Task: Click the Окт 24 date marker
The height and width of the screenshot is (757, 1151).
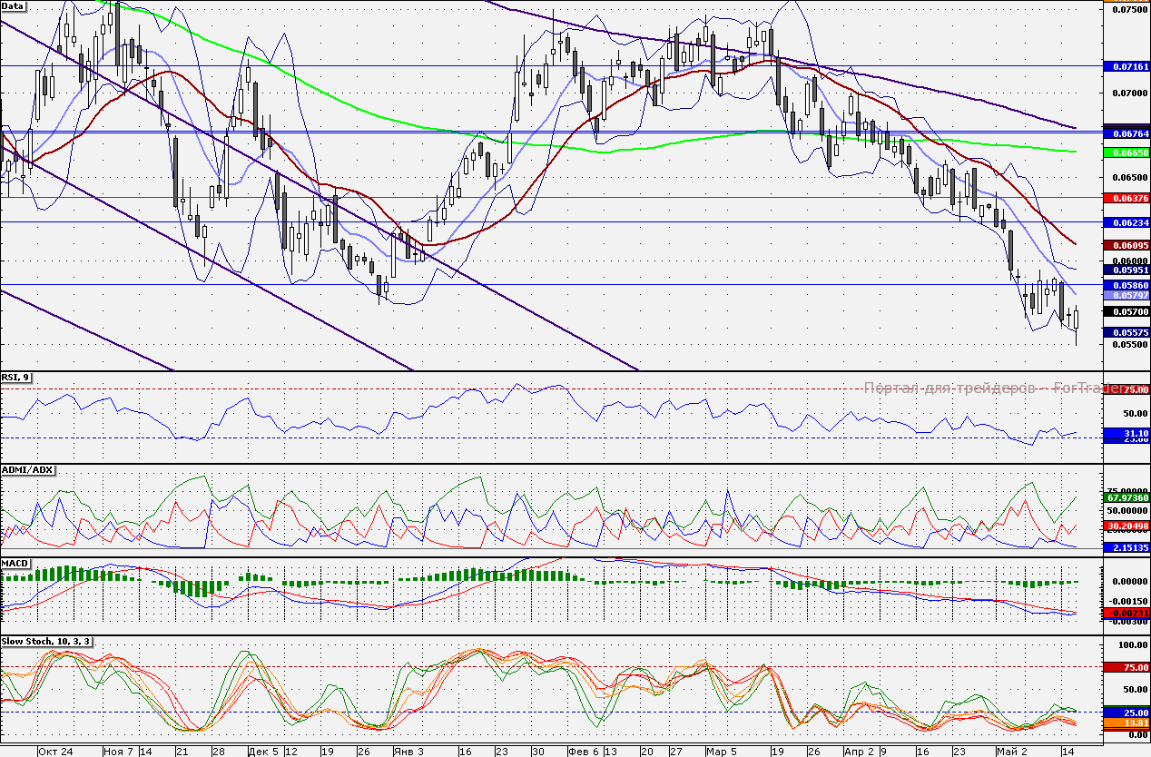Action: [x=55, y=752]
